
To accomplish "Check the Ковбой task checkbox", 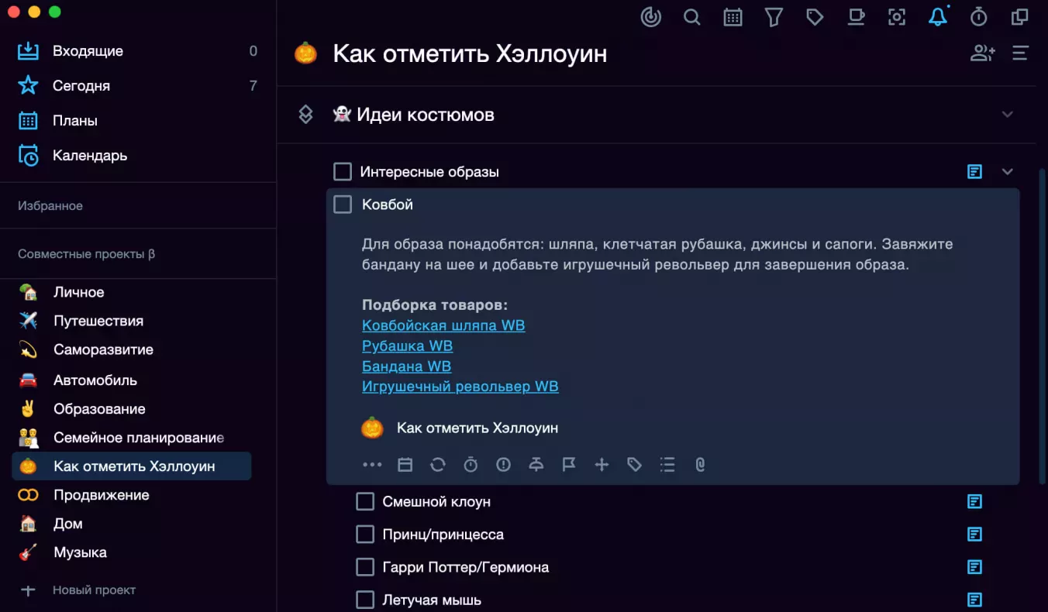I will click(343, 205).
